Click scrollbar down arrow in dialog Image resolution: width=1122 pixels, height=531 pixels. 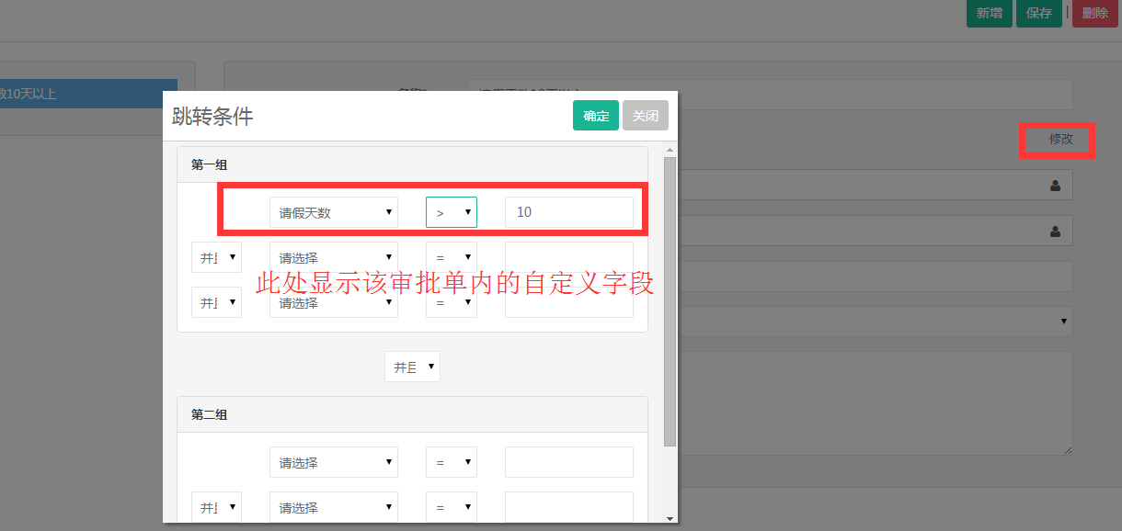pyautogui.click(x=670, y=517)
